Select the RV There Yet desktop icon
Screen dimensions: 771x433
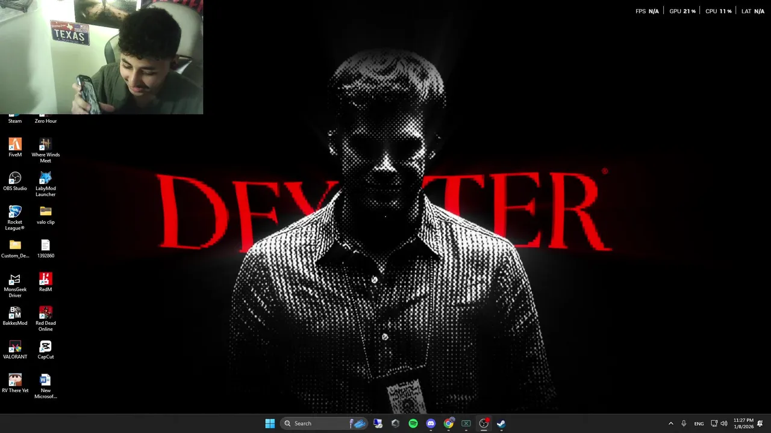tap(15, 384)
